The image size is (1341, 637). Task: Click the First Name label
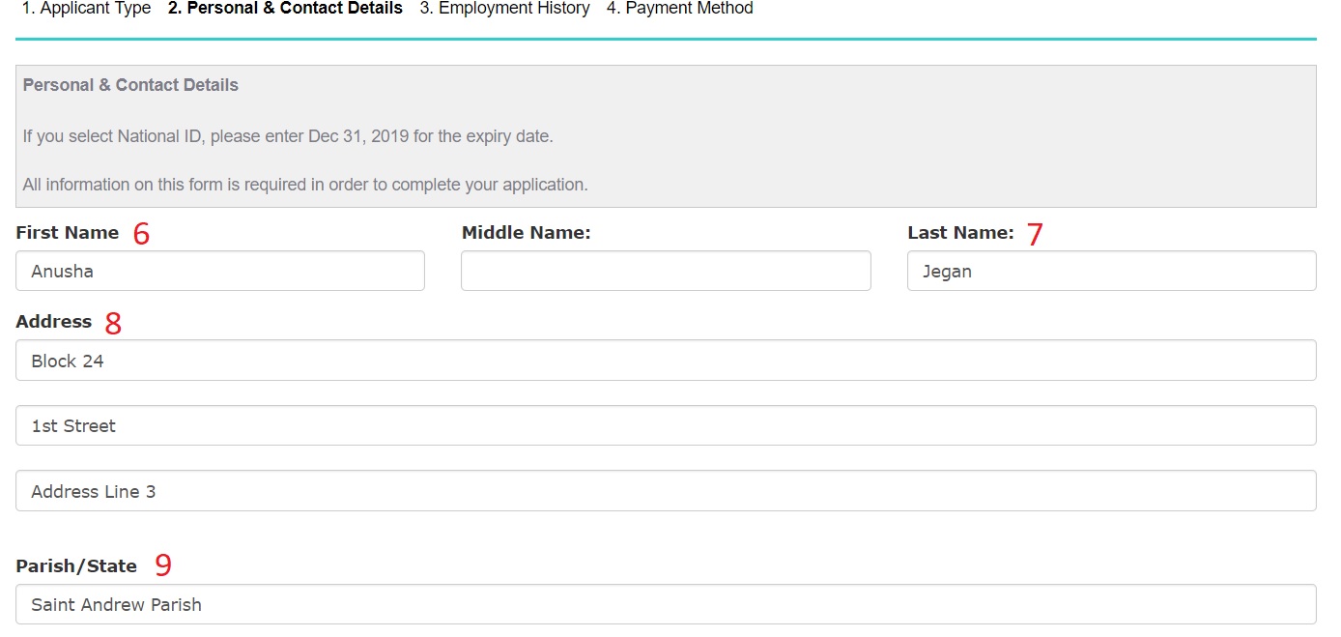(68, 233)
